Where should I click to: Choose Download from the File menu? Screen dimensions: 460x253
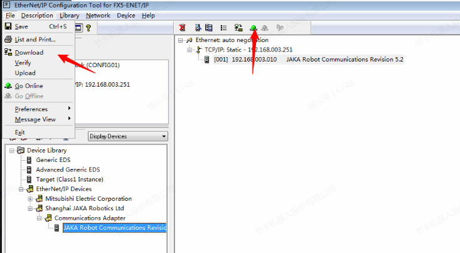click(x=29, y=53)
